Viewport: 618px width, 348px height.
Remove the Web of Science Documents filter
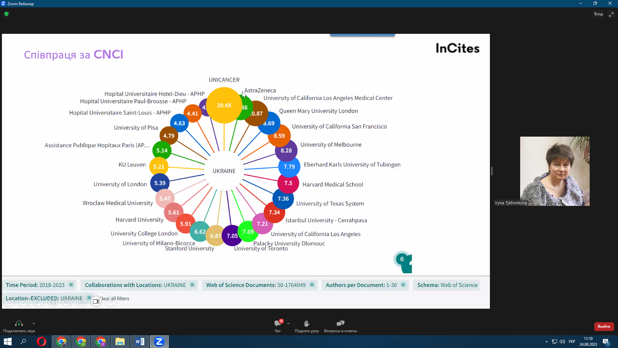coord(312,285)
